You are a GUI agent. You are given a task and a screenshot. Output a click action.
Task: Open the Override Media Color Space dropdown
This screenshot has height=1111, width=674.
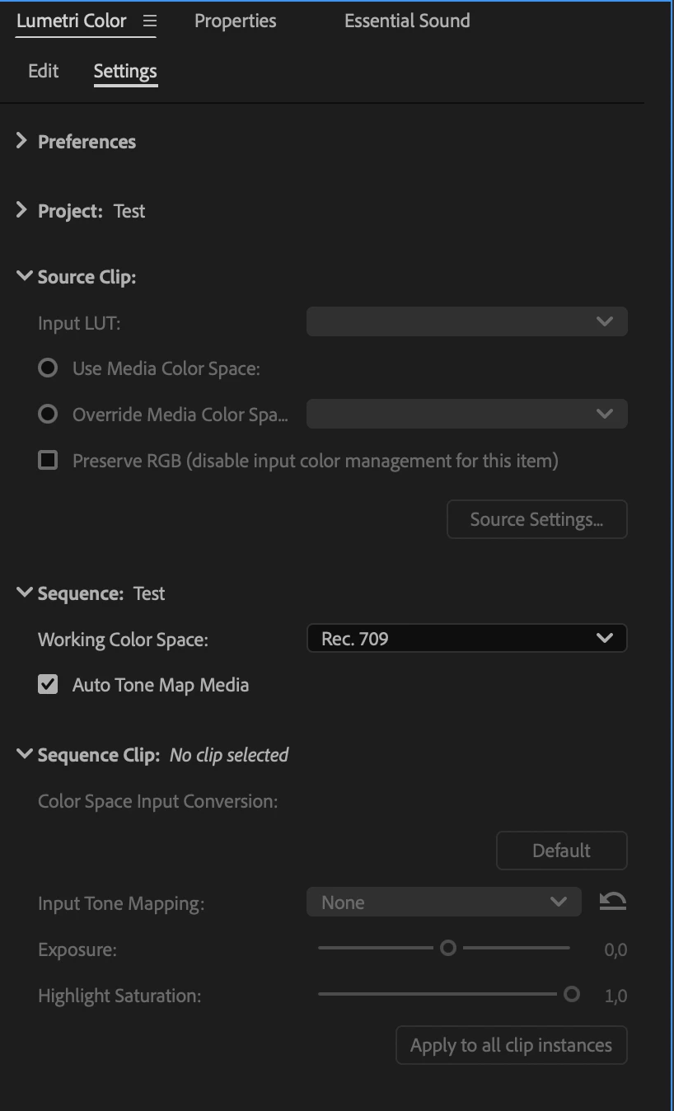click(x=466, y=414)
